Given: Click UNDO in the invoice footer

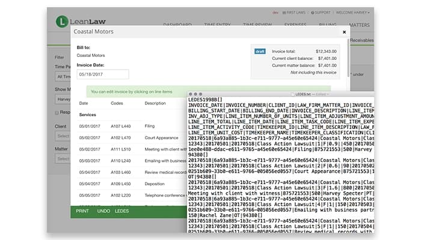Looking at the screenshot, I should (103, 211).
